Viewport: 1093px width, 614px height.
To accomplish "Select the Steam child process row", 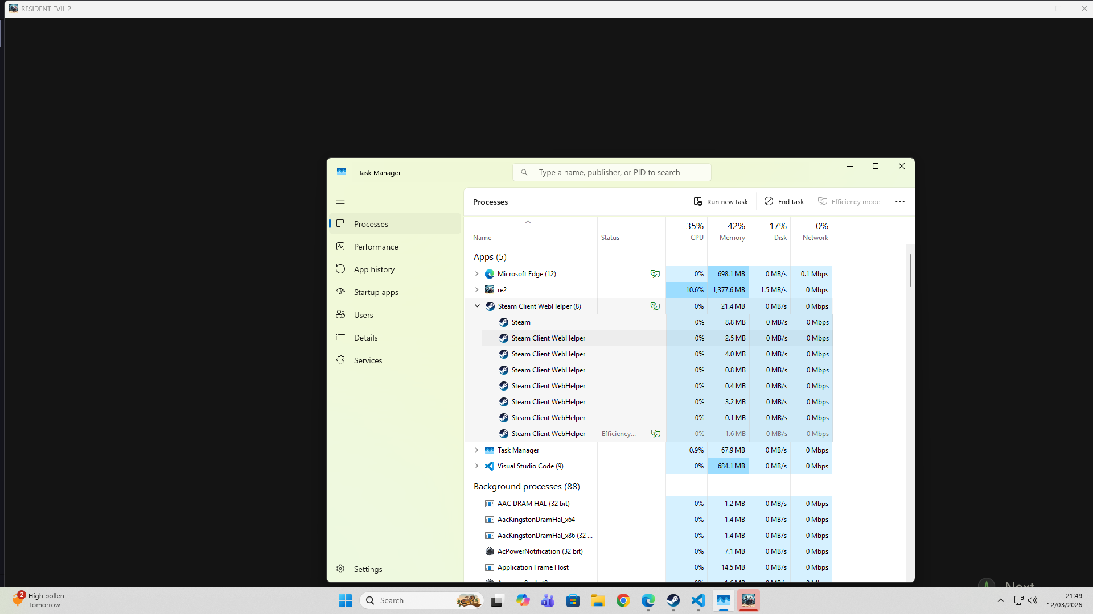I will click(521, 322).
